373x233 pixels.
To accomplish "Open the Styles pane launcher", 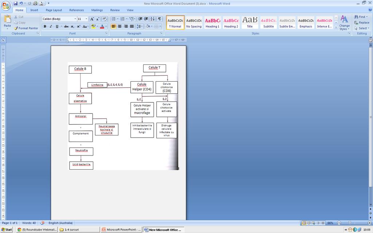I will pos(349,33).
